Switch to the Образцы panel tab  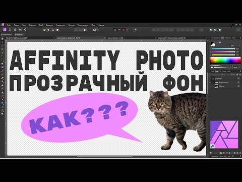pos(228,38)
